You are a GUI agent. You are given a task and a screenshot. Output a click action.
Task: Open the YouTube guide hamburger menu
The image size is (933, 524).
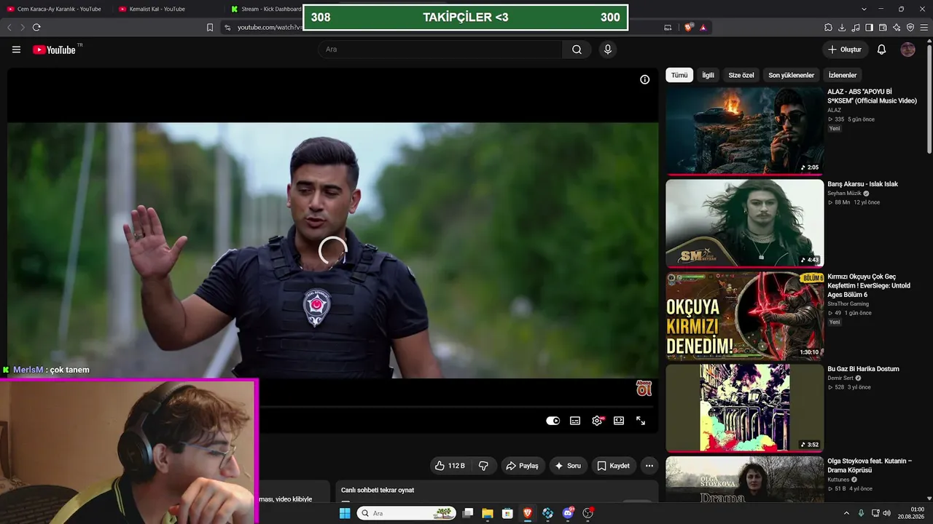click(16, 49)
